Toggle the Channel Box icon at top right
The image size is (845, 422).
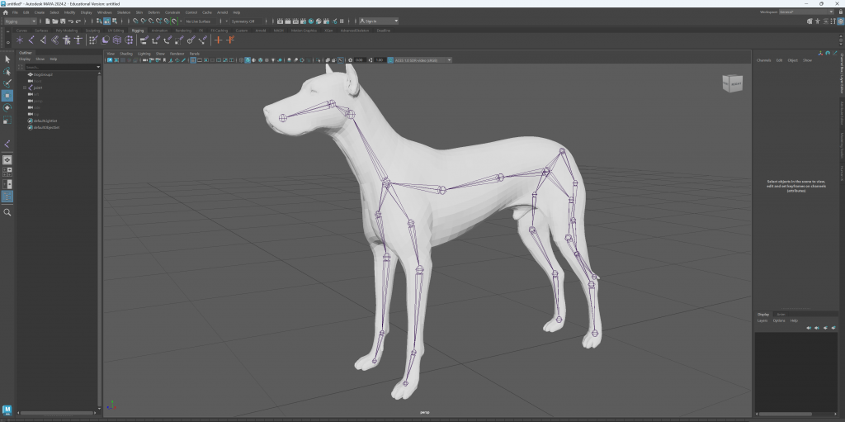[841, 21]
